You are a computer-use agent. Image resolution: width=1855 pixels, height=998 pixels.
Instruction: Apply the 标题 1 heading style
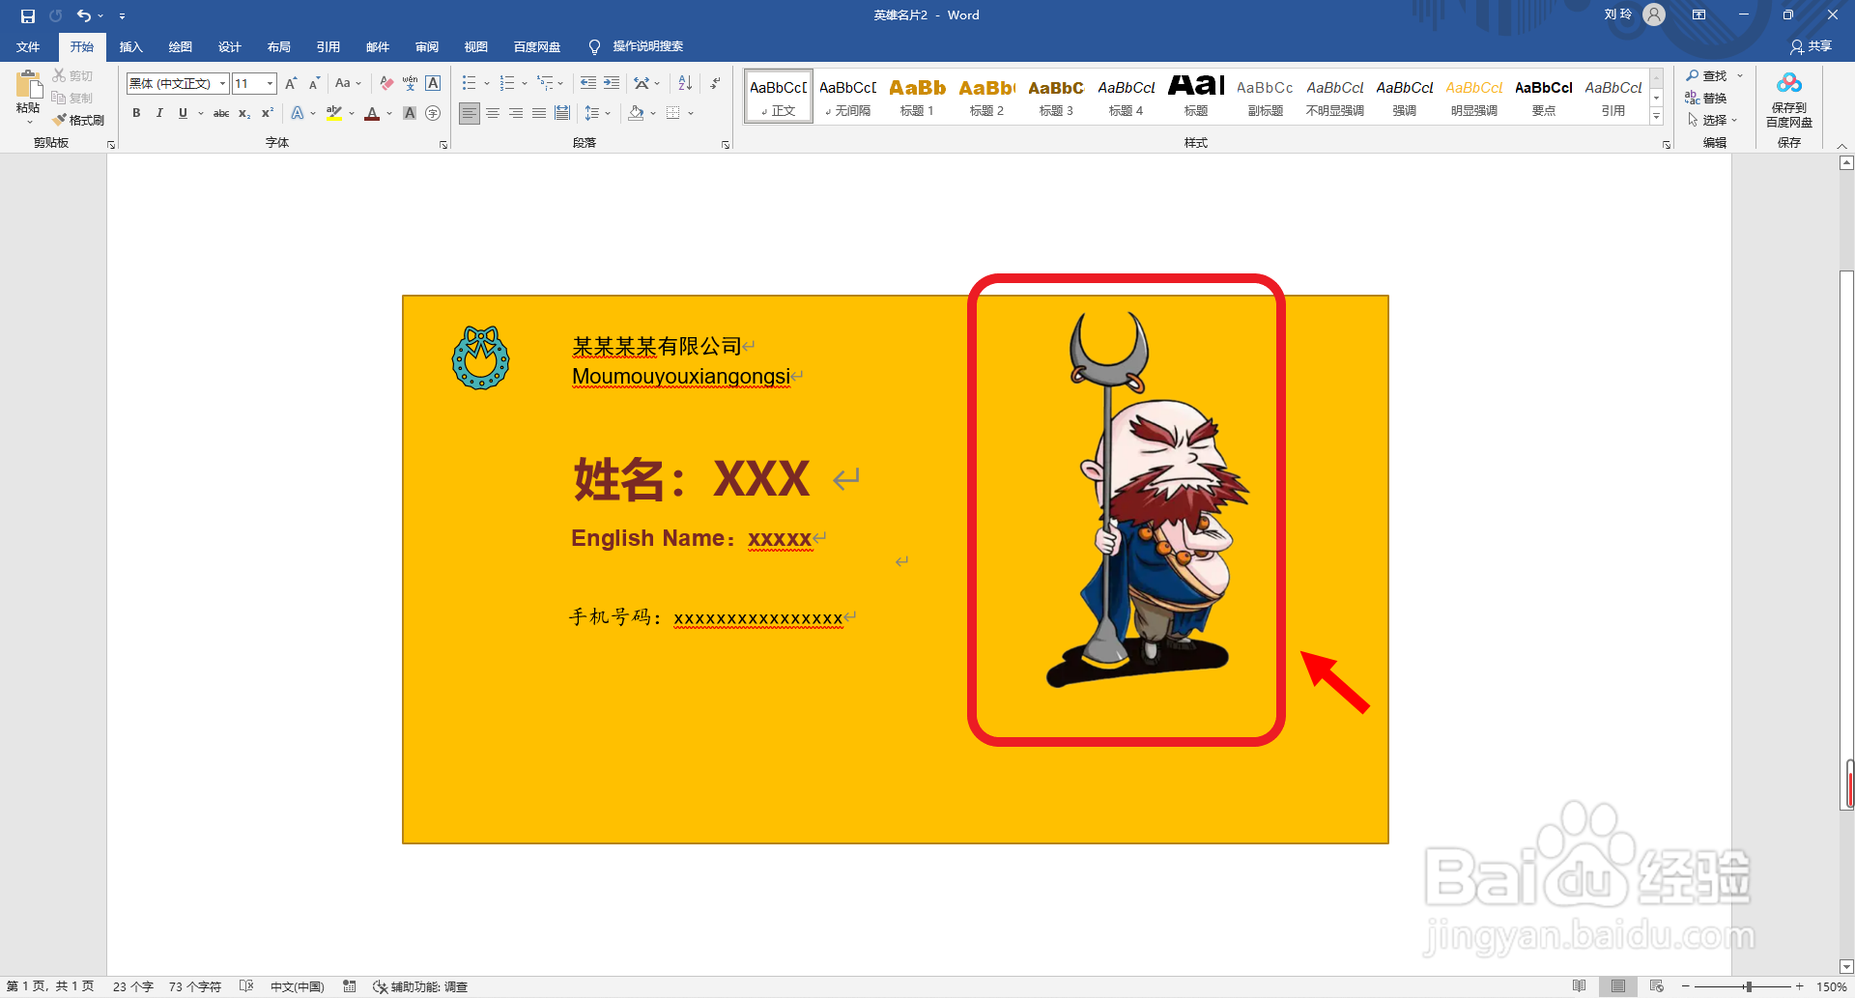917,97
